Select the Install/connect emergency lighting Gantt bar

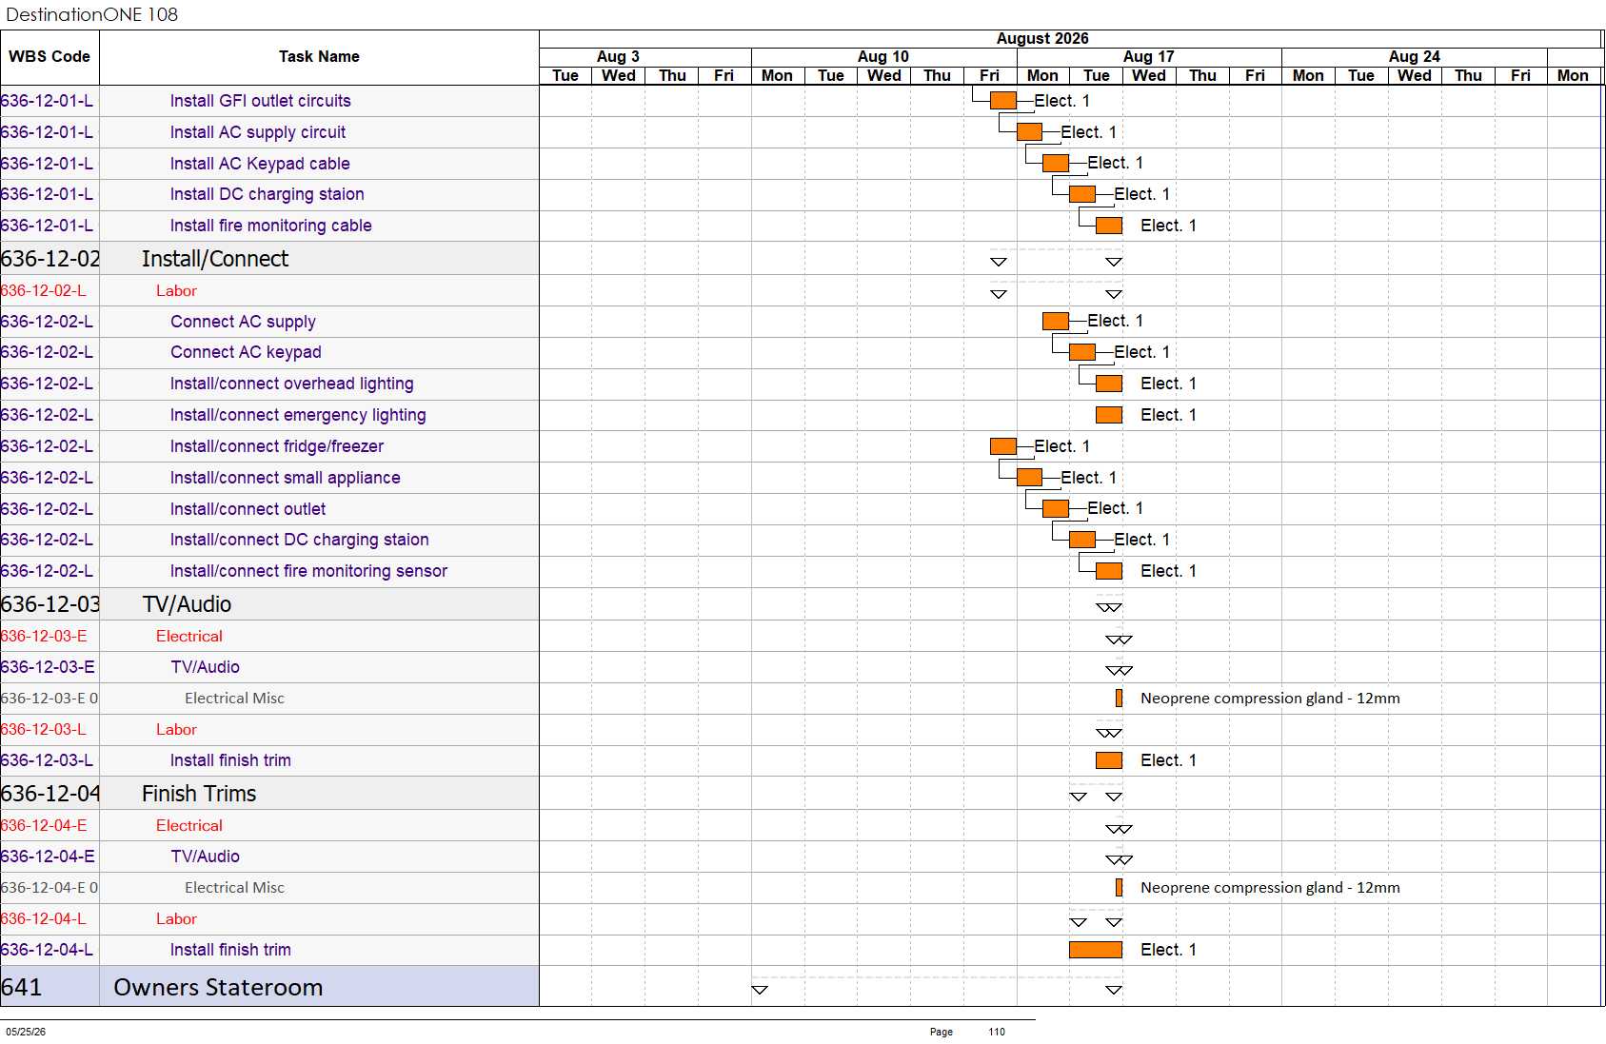(1108, 415)
